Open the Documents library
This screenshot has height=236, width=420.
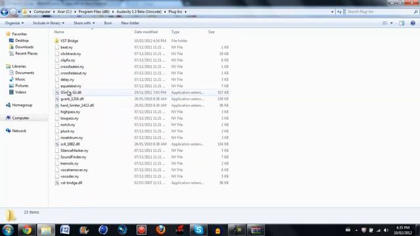tap(25, 73)
